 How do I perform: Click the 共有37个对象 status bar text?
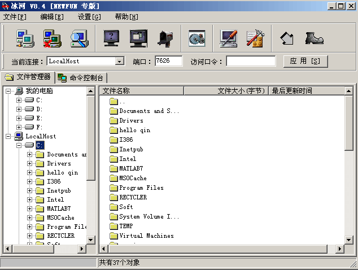119,263
